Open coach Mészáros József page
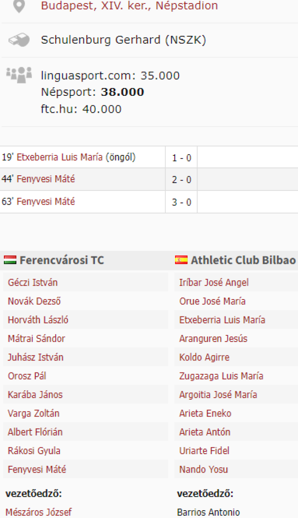 39,512
